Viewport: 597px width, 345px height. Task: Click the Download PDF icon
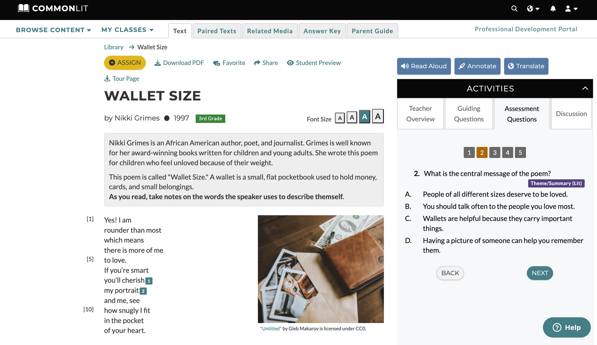click(158, 62)
